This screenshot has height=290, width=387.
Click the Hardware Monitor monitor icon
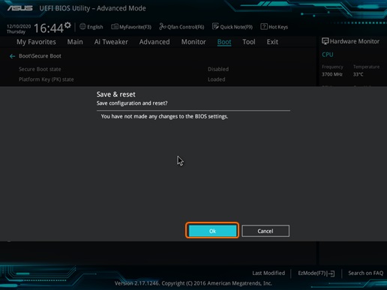325,41
